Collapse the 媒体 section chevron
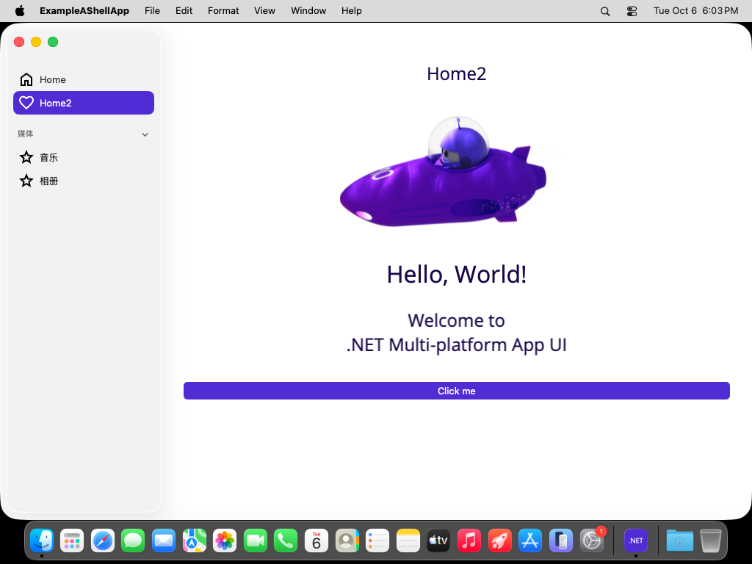 pos(145,134)
